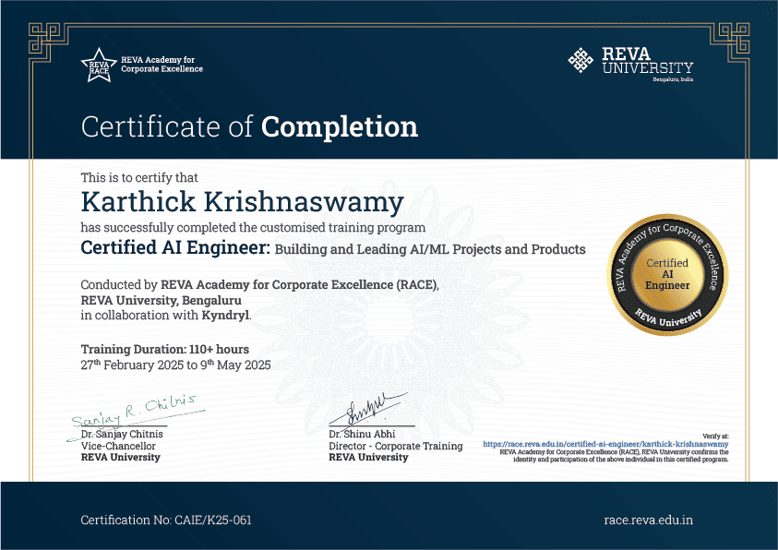Click the bold "REVA University, Bengaluru" line
Viewport: 778px width, 550px height.
point(162,301)
